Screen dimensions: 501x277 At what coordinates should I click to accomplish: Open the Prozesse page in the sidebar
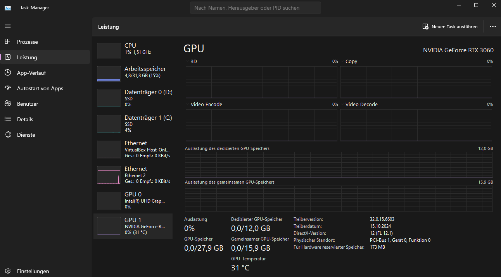point(27,41)
